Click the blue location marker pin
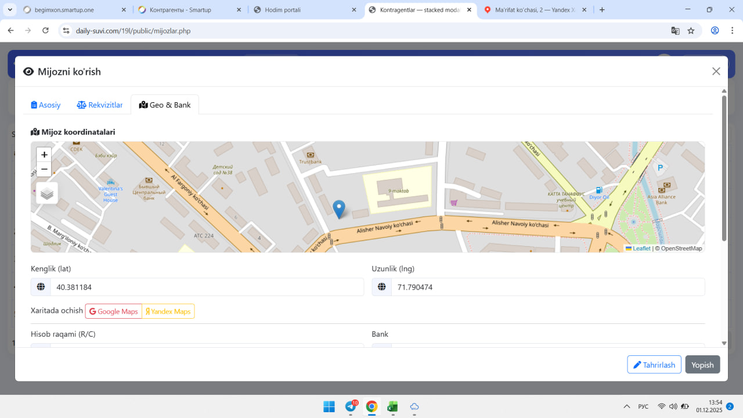 339,208
